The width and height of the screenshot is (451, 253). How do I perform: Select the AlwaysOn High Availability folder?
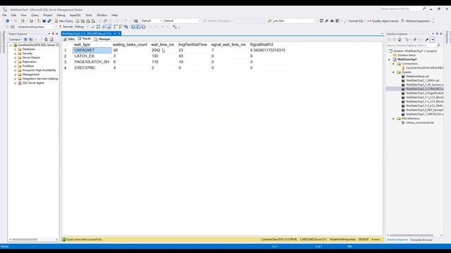click(39, 70)
